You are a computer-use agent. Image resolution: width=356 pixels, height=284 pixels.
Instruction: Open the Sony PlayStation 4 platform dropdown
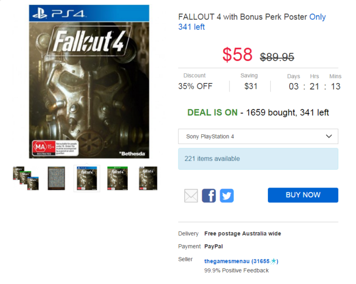pyautogui.click(x=258, y=136)
